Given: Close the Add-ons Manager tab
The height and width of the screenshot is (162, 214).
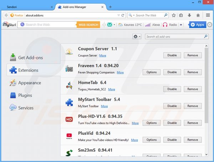Looking at the screenshot, I should pyautogui.click(x=102, y=7).
